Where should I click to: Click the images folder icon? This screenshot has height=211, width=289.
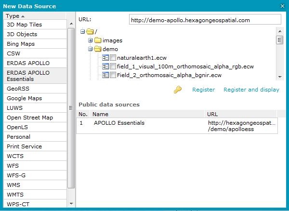coord(98,40)
